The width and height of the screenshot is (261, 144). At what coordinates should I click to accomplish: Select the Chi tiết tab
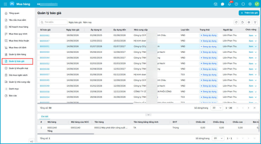(x=45, y=116)
